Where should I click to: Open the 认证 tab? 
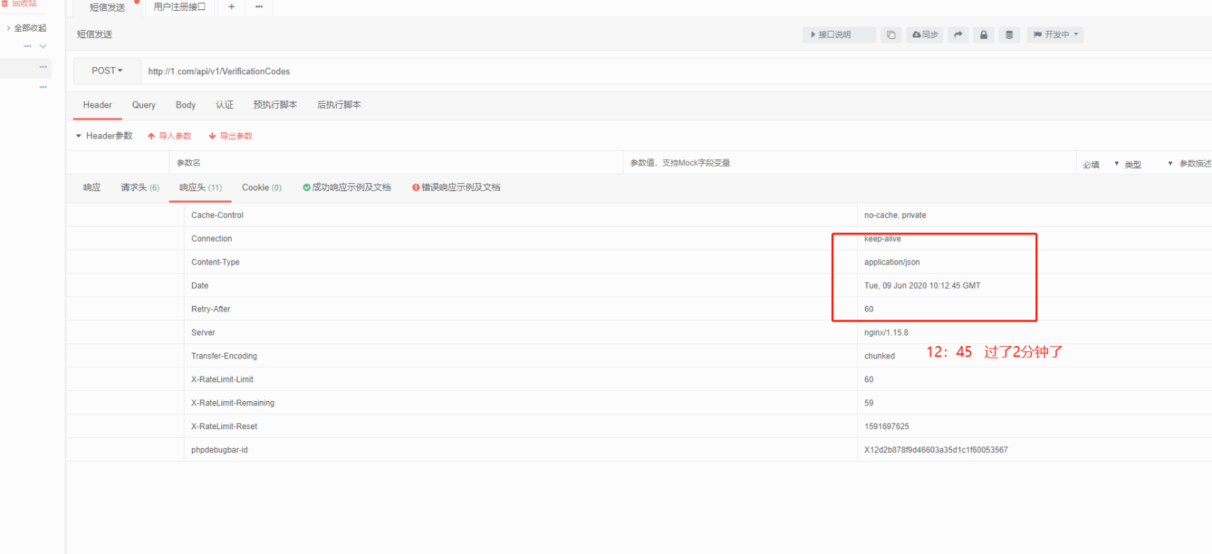point(224,105)
